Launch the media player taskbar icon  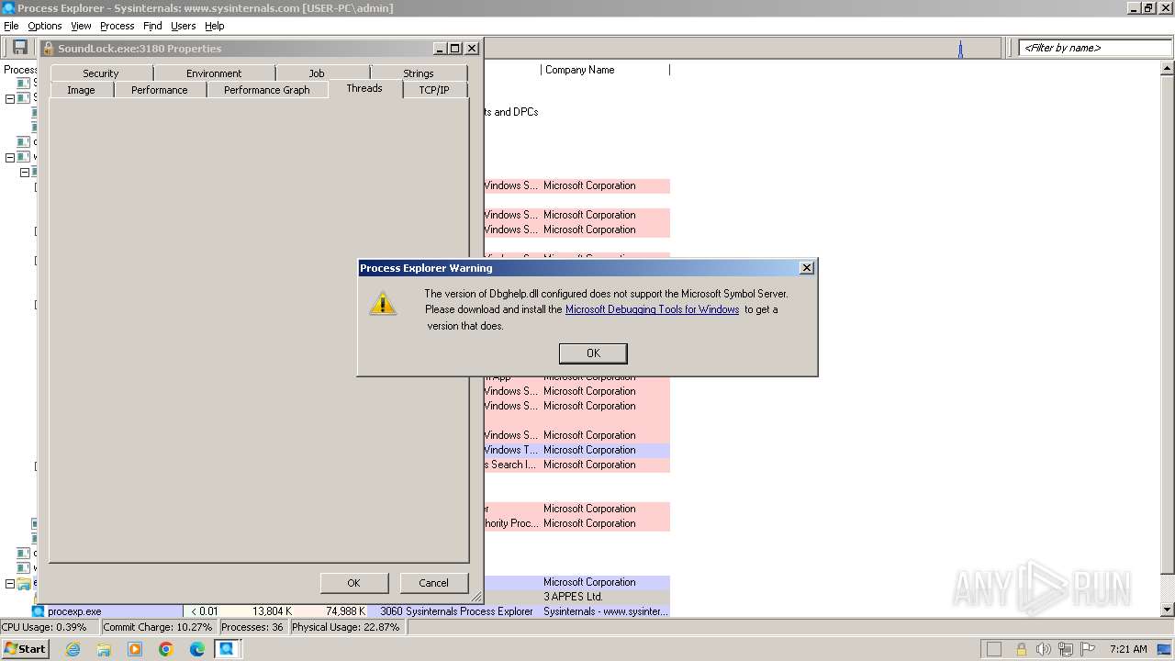135,649
